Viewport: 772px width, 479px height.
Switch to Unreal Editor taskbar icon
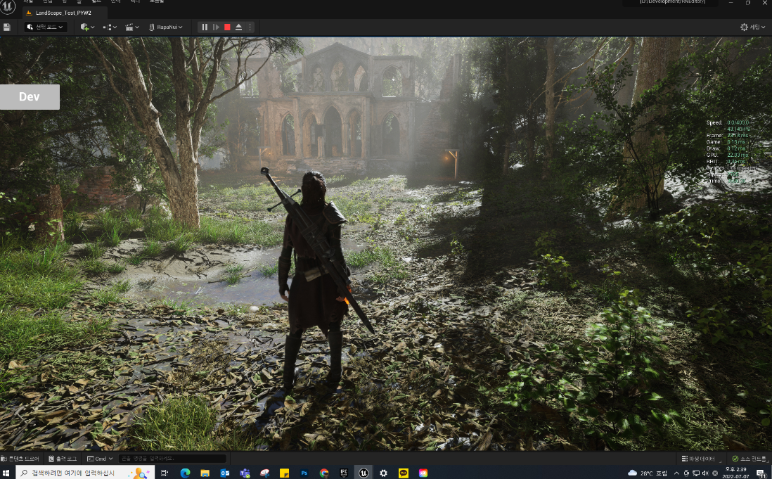364,473
